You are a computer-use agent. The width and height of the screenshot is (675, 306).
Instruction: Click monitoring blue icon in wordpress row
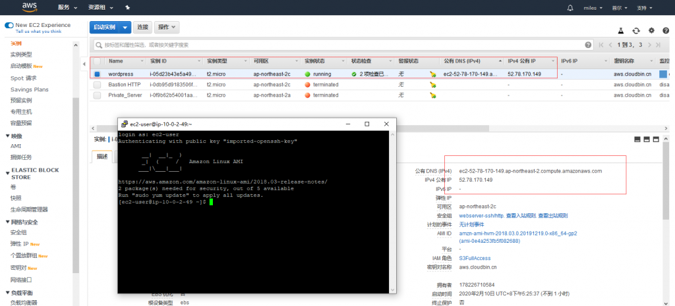point(663,74)
